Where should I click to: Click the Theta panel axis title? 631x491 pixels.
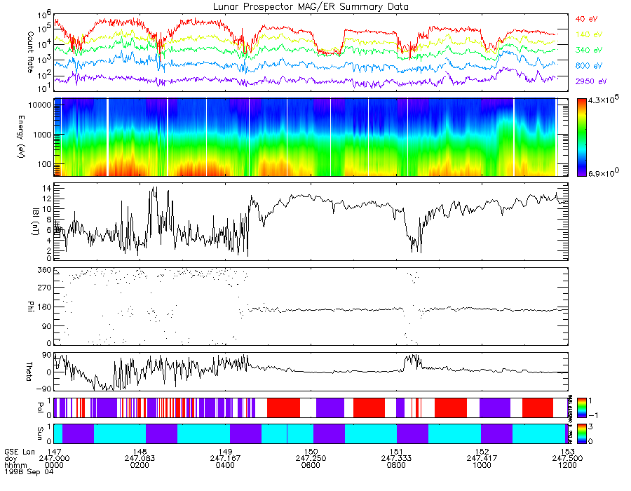(x=29, y=371)
